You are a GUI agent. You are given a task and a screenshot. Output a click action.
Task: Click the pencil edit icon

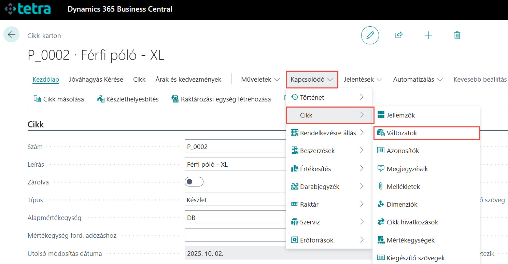(x=370, y=35)
